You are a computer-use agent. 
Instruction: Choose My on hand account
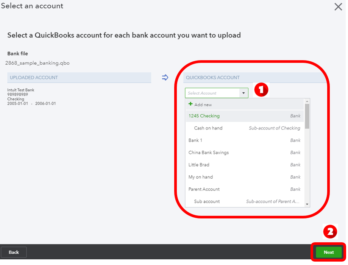pos(200,177)
